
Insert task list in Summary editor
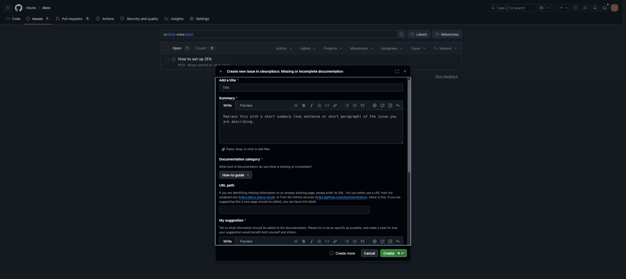pos(363,106)
